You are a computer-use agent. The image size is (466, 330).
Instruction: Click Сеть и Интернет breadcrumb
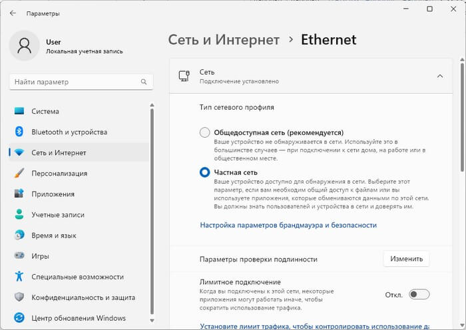tap(224, 40)
